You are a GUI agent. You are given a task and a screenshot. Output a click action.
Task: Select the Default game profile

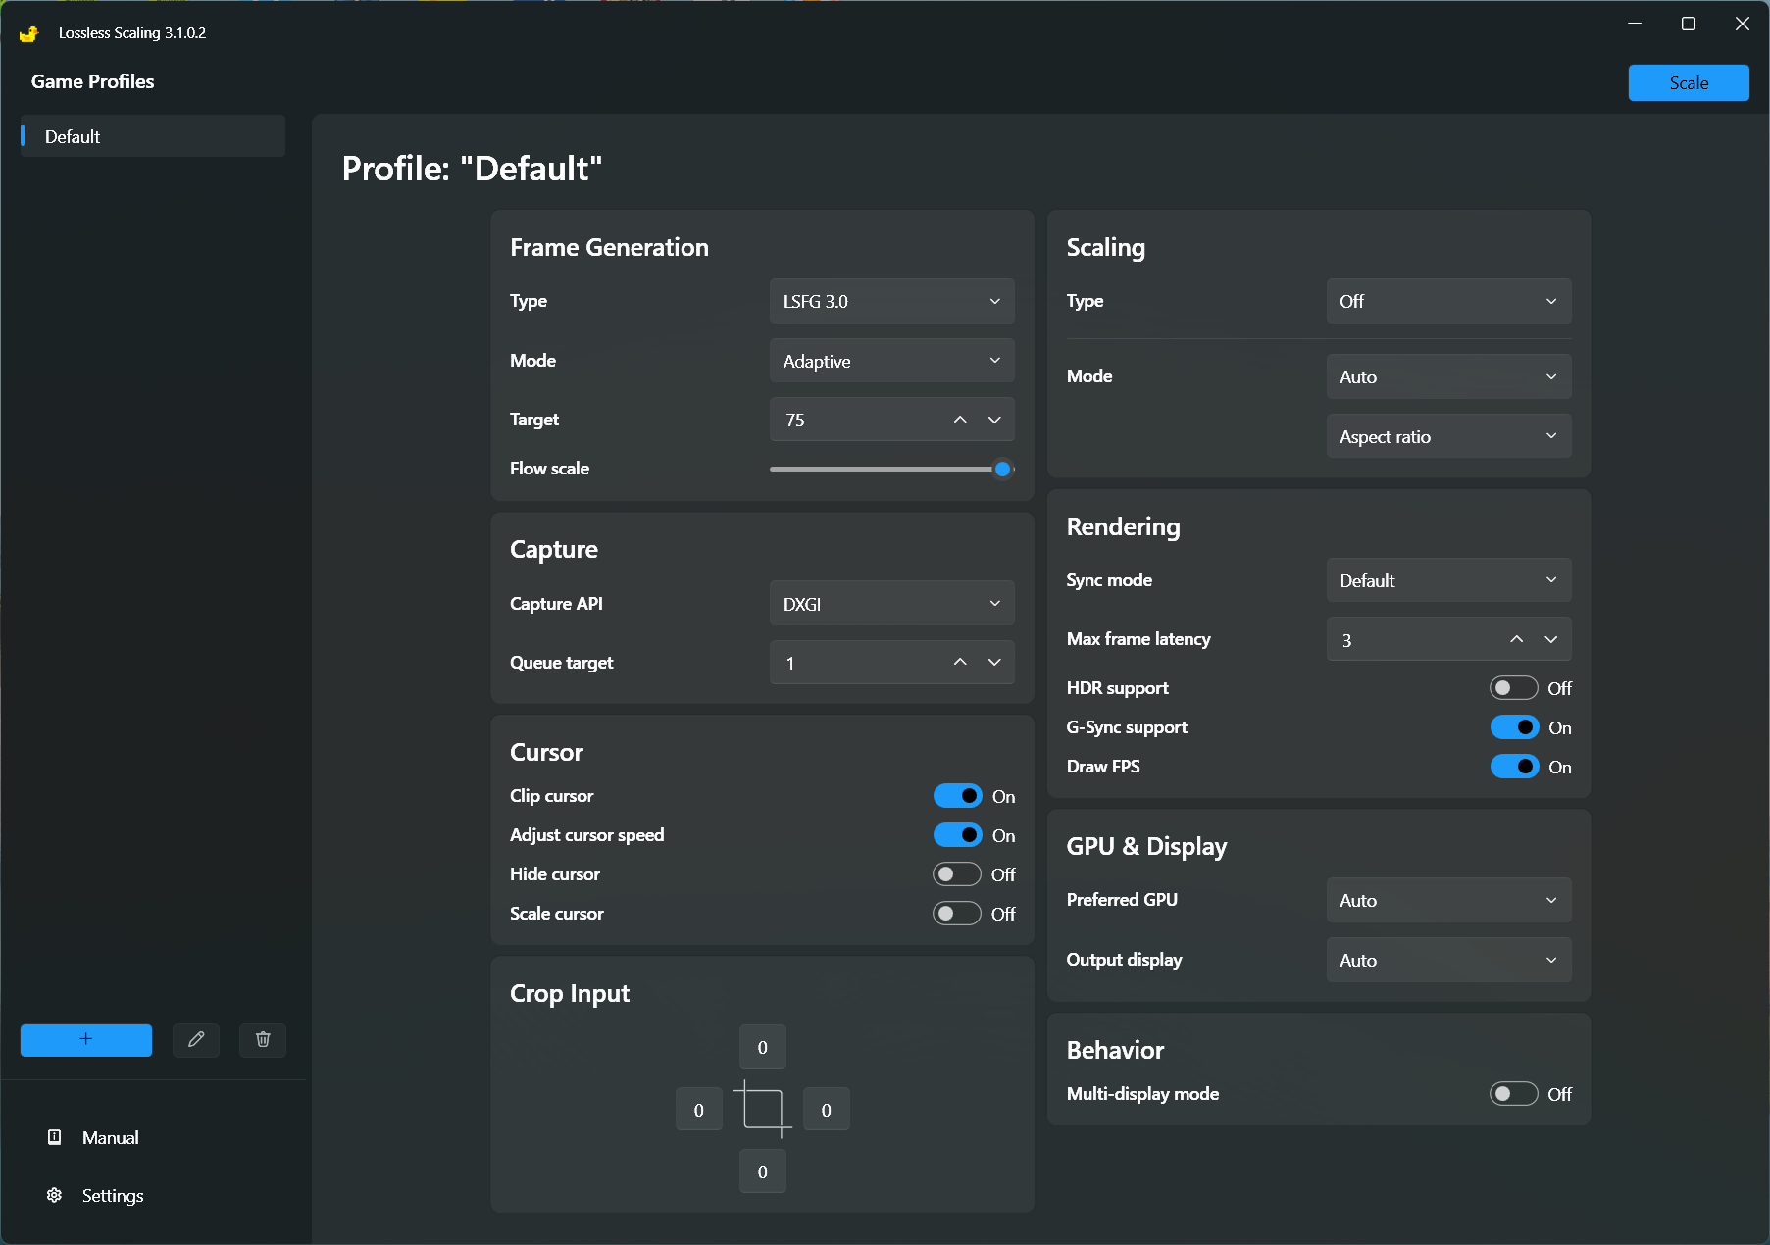tap(153, 136)
